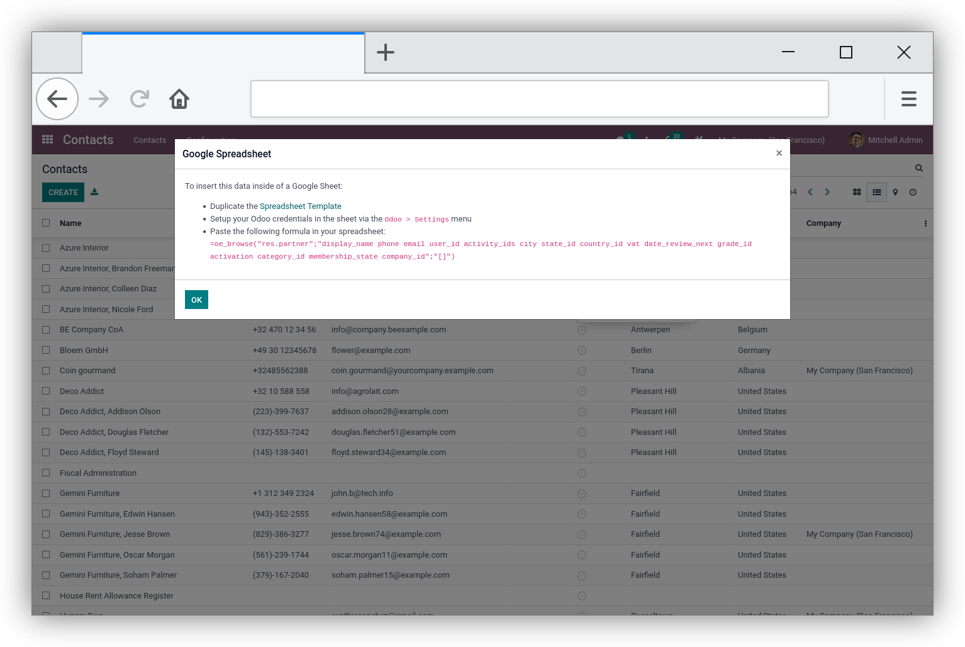The image size is (965, 647).
Task: Open the Spreadsheet Template link
Action: point(300,206)
